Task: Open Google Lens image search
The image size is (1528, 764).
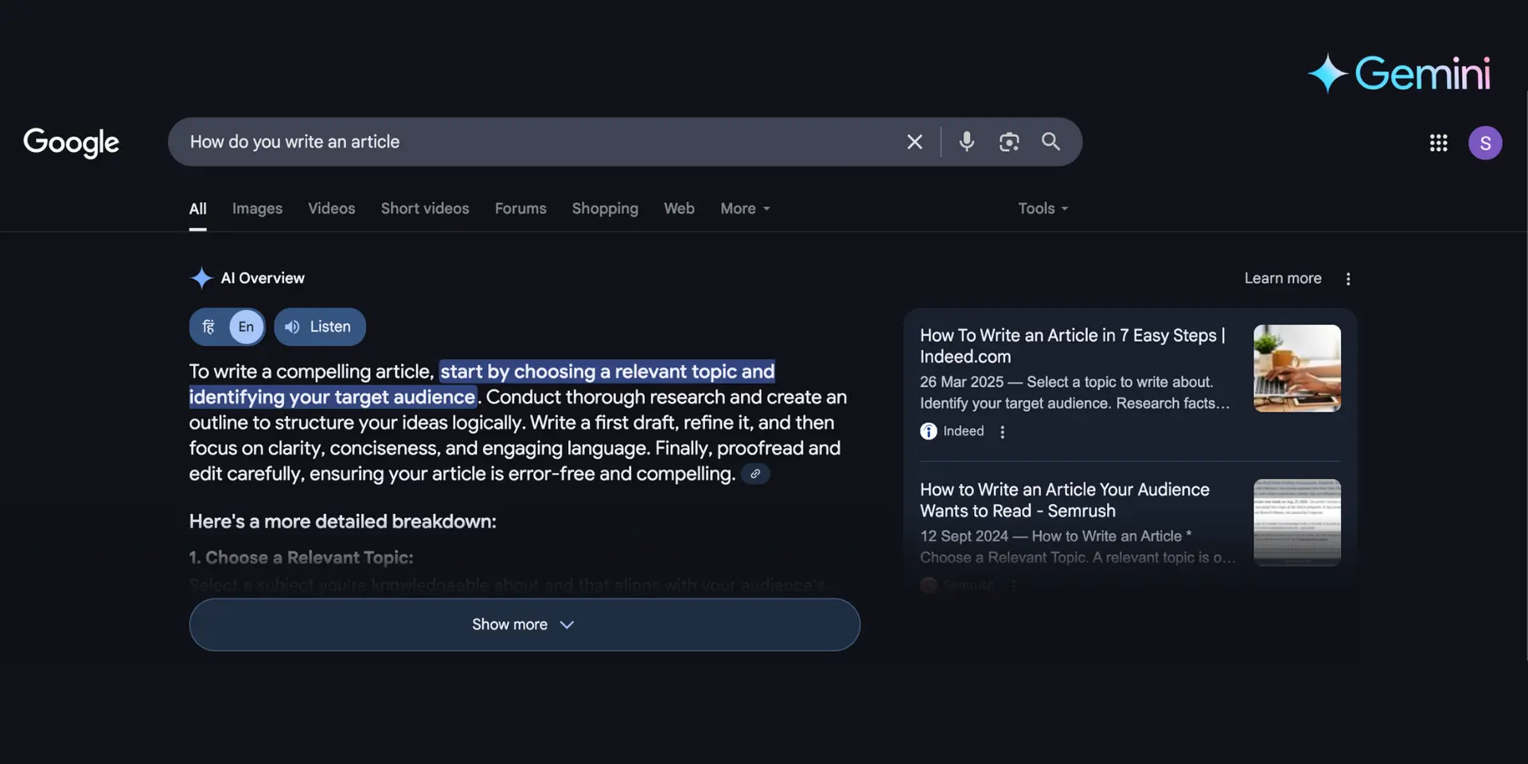Action: click(x=1009, y=142)
